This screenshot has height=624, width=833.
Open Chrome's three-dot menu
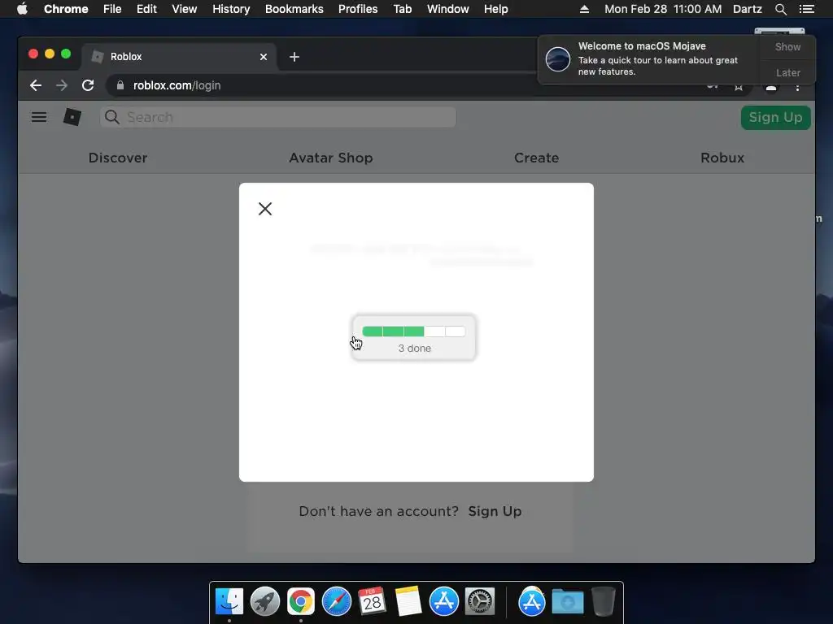click(797, 87)
